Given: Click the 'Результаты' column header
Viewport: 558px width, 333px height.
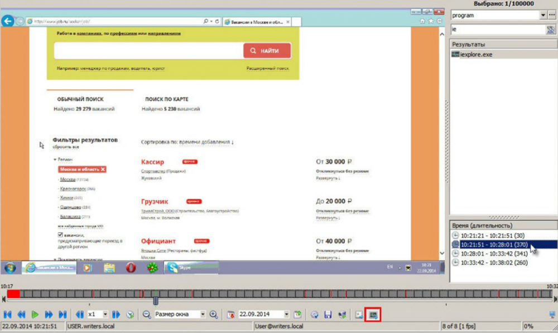Looking at the screenshot, I should coord(503,44).
